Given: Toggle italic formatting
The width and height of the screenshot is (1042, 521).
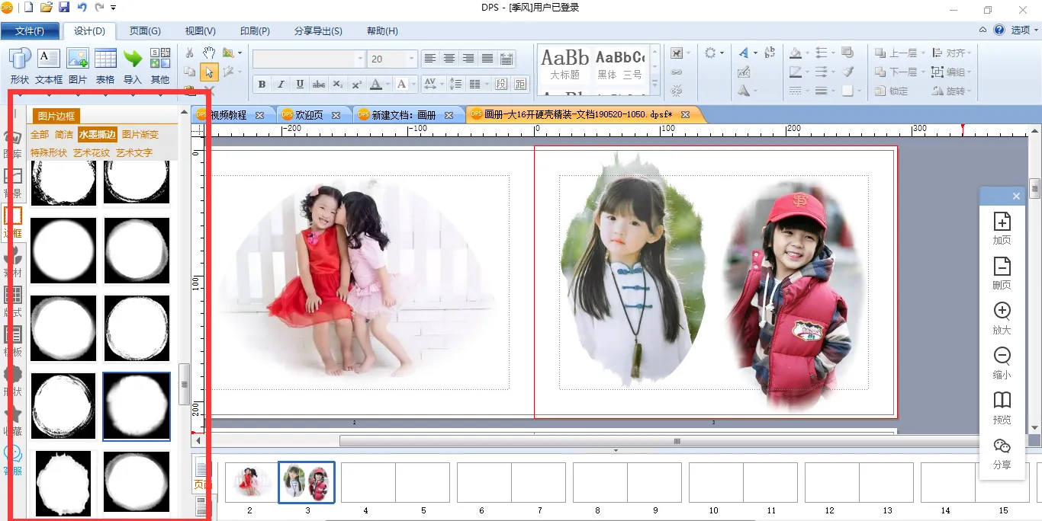Looking at the screenshot, I should pyautogui.click(x=281, y=84).
